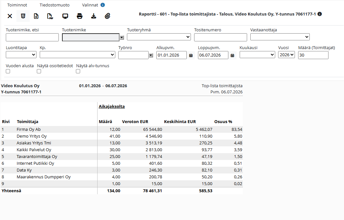Export report as Excel file icon
This screenshot has height=220, width=344.
(x=36, y=16)
